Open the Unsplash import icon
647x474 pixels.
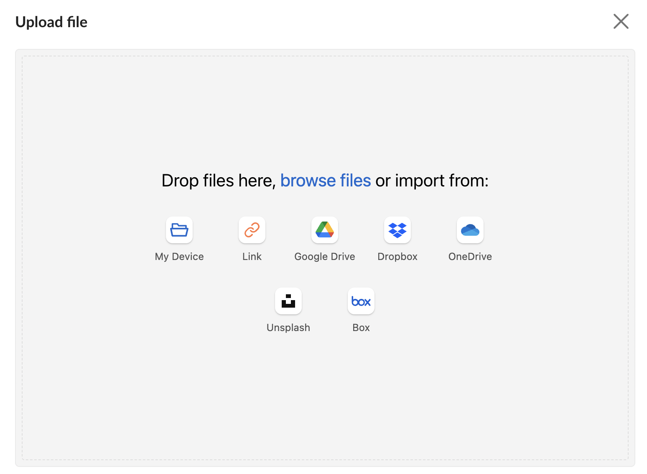click(x=288, y=301)
